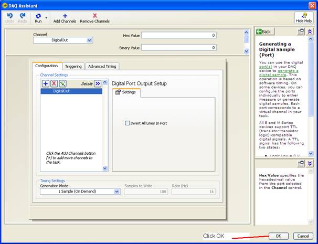The width and height of the screenshot is (318, 244).
Task: Click the Generating a Digital Sample (Port) heading
Action: point(277,49)
